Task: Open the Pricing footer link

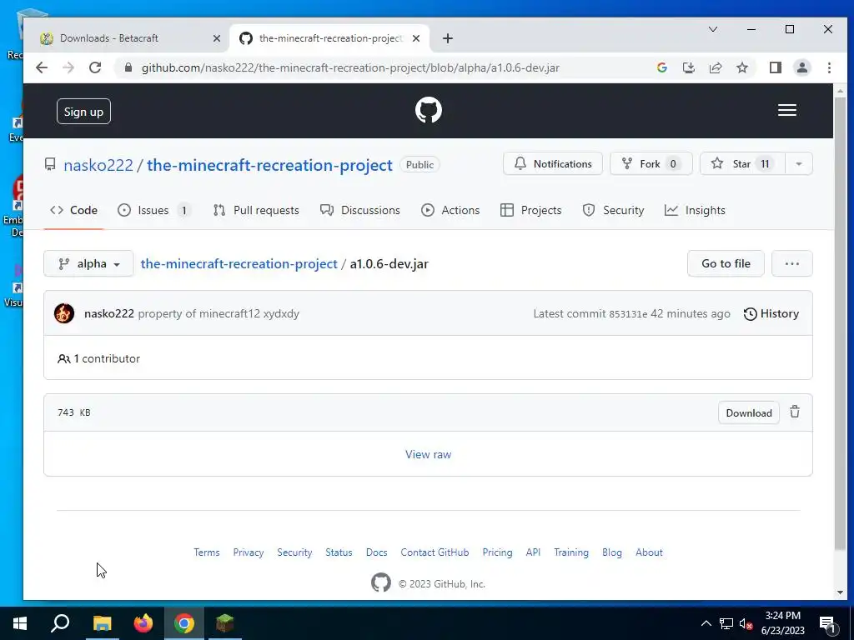Action: [497, 552]
